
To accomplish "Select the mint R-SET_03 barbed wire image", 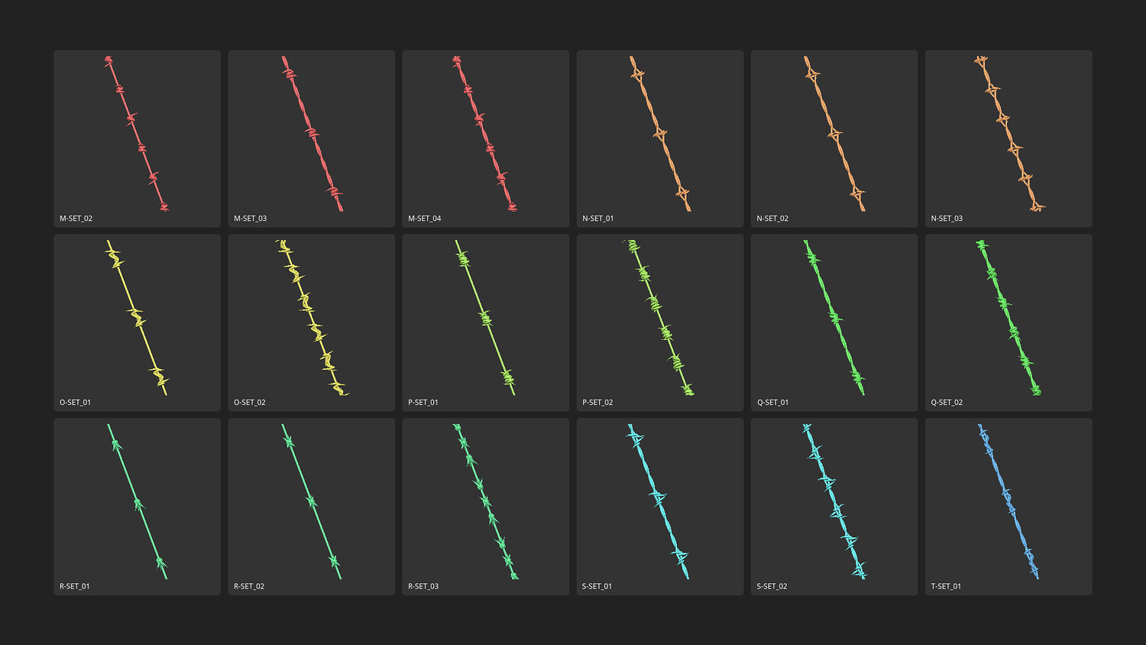I will (x=486, y=501).
